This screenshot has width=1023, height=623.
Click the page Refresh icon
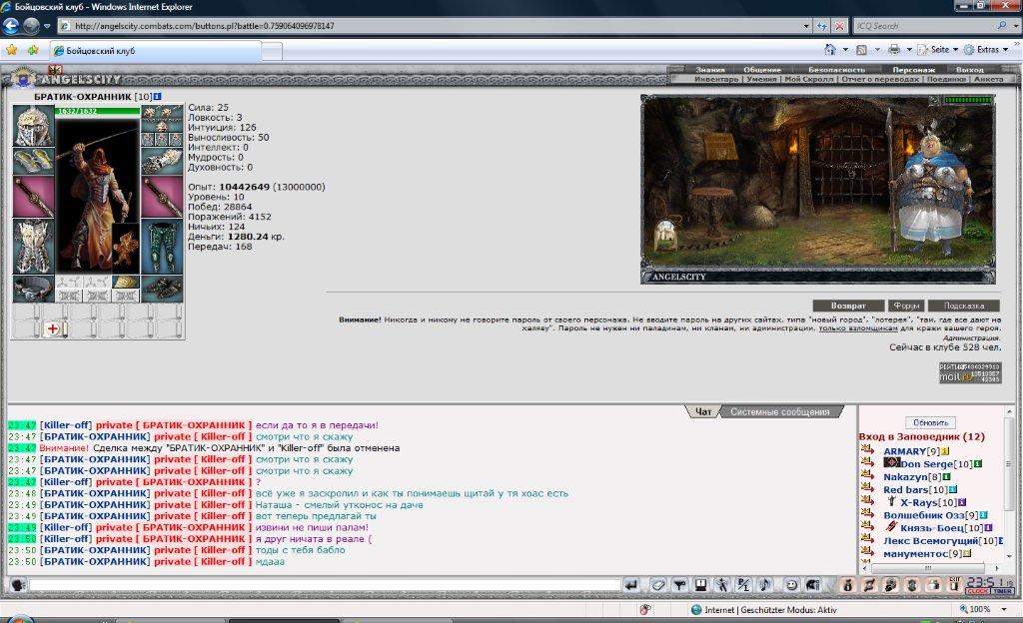822,26
